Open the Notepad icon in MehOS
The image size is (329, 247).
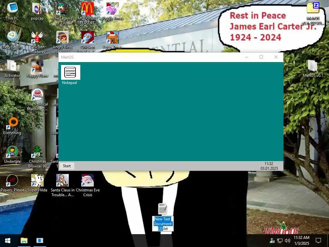pyautogui.click(x=70, y=72)
